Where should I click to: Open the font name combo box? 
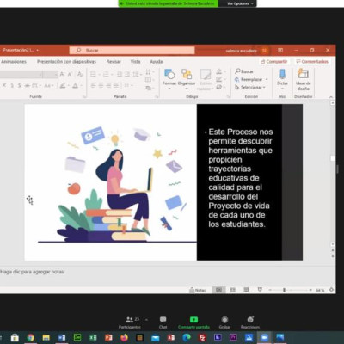tap(21, 75)
